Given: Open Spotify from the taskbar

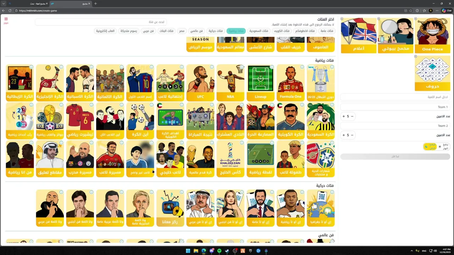Looking at the screenshot, I should pyautogui.click(x=219, y=251).
